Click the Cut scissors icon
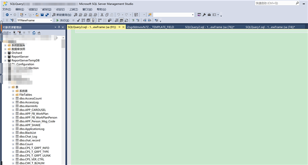Image resolution: width=308 pixels, height=165 pixels. (x=102, y=15)
